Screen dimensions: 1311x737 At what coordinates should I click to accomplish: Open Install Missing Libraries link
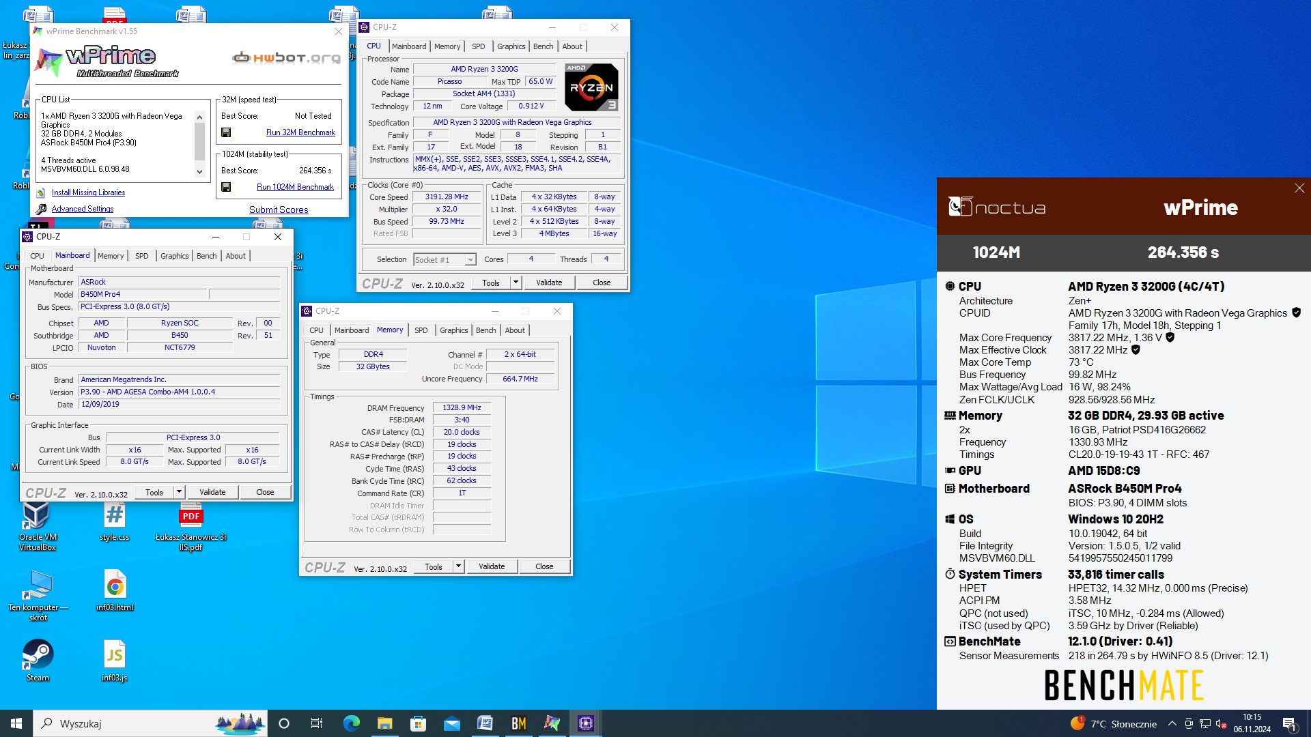click(x=88, y=192)
